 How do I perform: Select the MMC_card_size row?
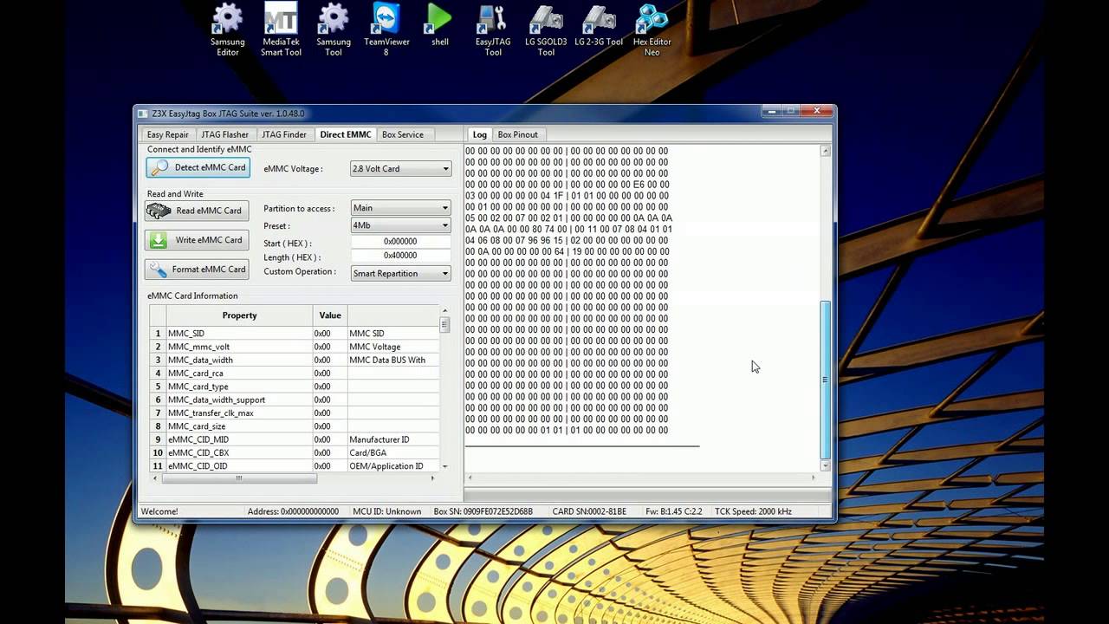[295, 426]
